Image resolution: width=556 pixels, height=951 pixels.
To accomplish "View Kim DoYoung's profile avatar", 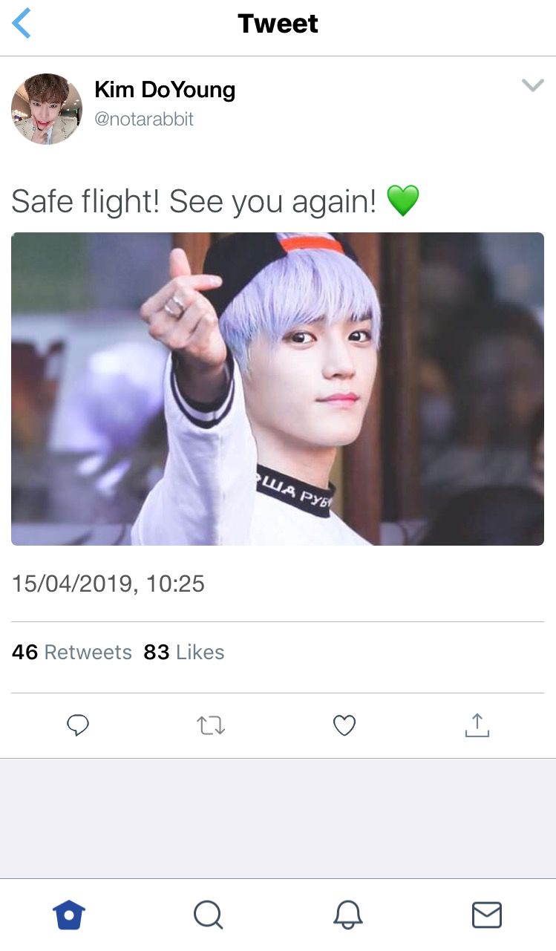I will 46,109.
